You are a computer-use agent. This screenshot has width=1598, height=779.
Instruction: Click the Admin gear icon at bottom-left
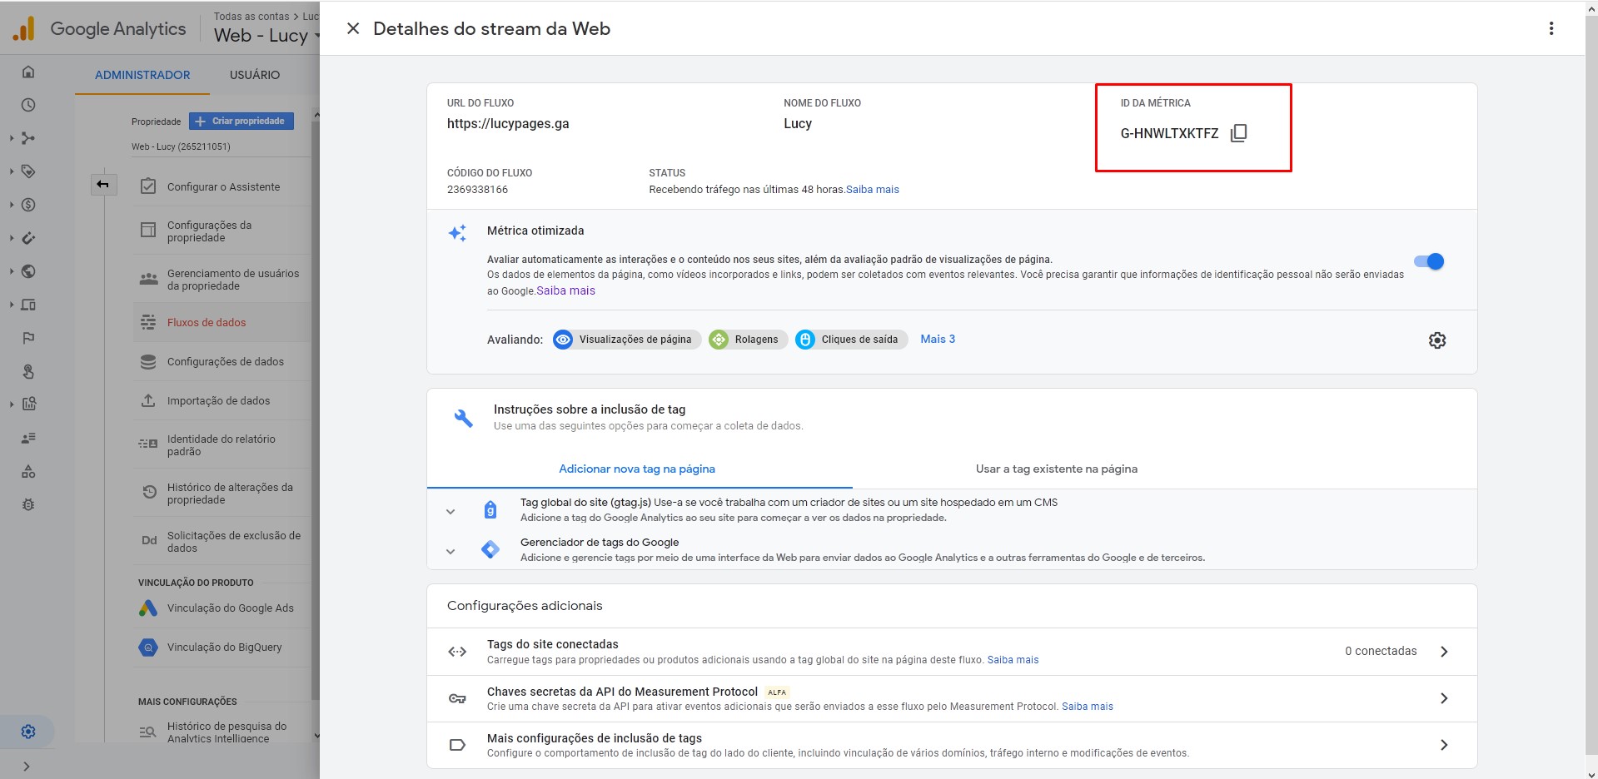(x=28, y=732)
